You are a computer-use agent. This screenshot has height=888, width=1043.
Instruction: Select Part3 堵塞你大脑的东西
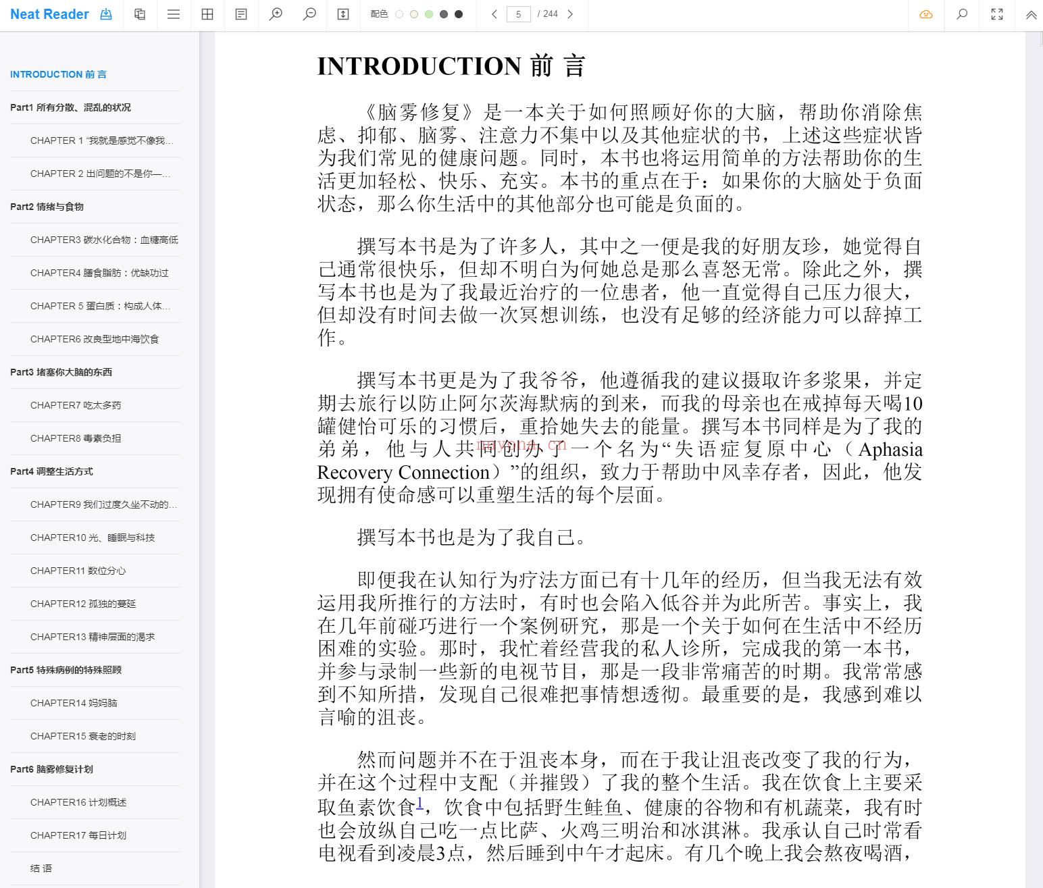tap(61, 372)
